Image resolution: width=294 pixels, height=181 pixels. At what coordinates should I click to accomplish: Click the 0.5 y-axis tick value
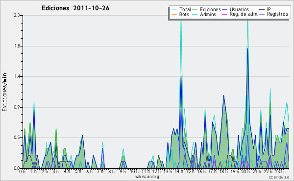pyautogui.click(x=17, y=137)
